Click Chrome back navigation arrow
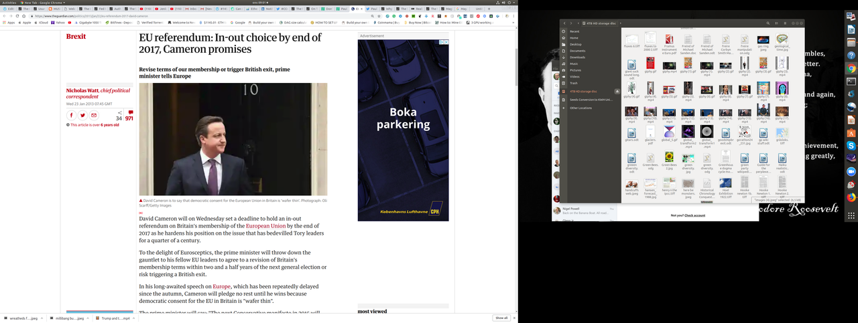This screenshot has width=858, height=323. tap(5, 16)
